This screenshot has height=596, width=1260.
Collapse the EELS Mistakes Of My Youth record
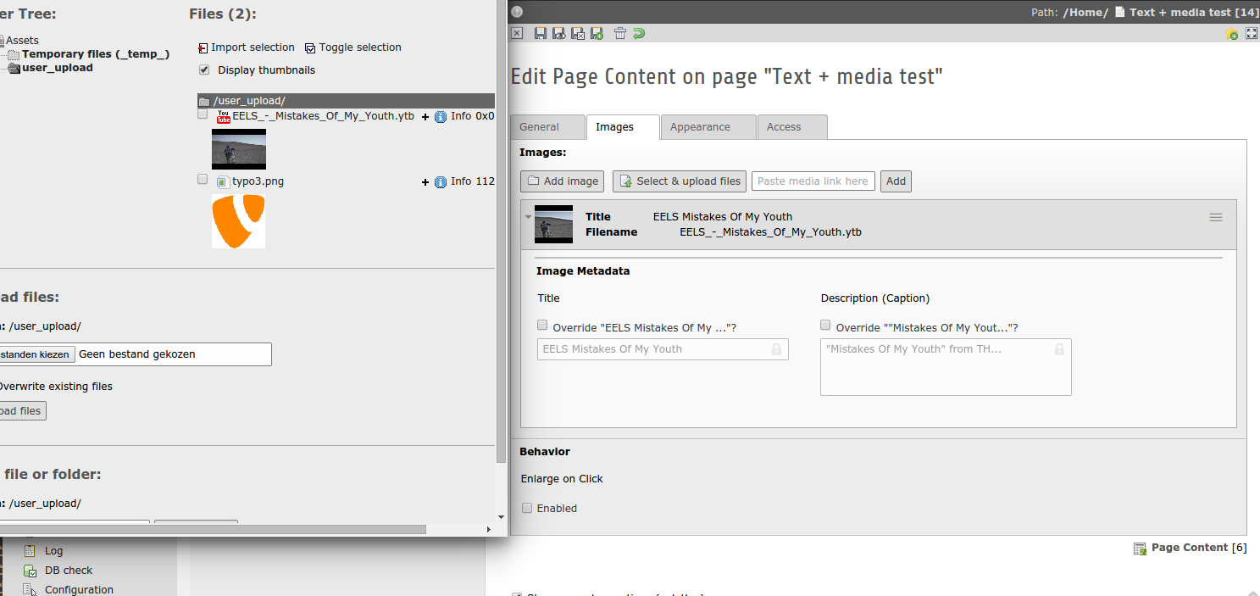point(528,217)
